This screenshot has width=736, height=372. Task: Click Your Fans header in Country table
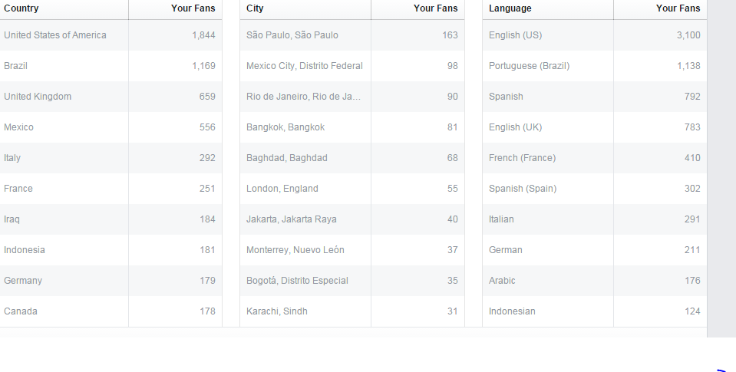tap(193, 8)
